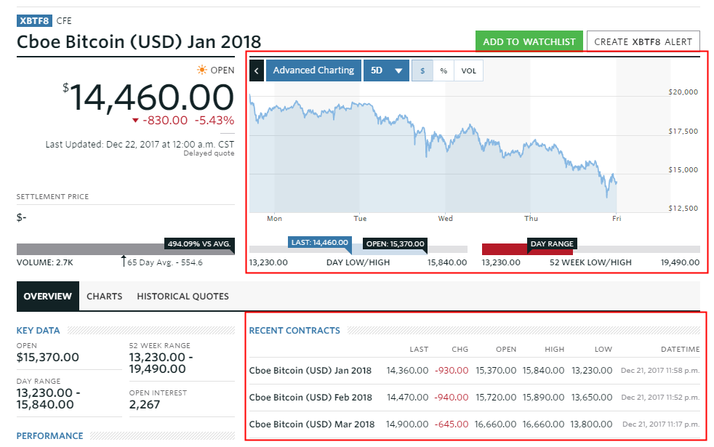Image resolution: width=714 pixels, height=447 pixels.
Task: Open Cboe Bitcoin (USD) Feb 2018 contract
Action: coord(310,398)
